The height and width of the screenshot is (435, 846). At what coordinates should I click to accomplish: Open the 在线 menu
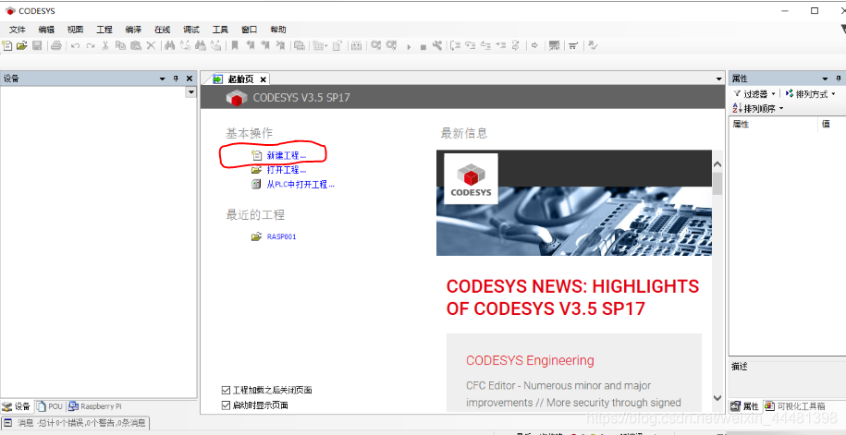point(163,30)
